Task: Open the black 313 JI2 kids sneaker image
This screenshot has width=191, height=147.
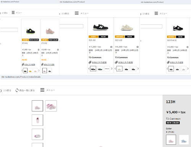Action: click(100, 27)
